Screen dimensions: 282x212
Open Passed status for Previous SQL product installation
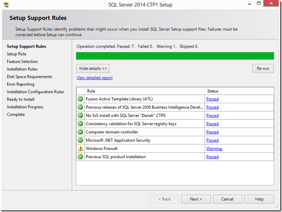tap(212, 157)
